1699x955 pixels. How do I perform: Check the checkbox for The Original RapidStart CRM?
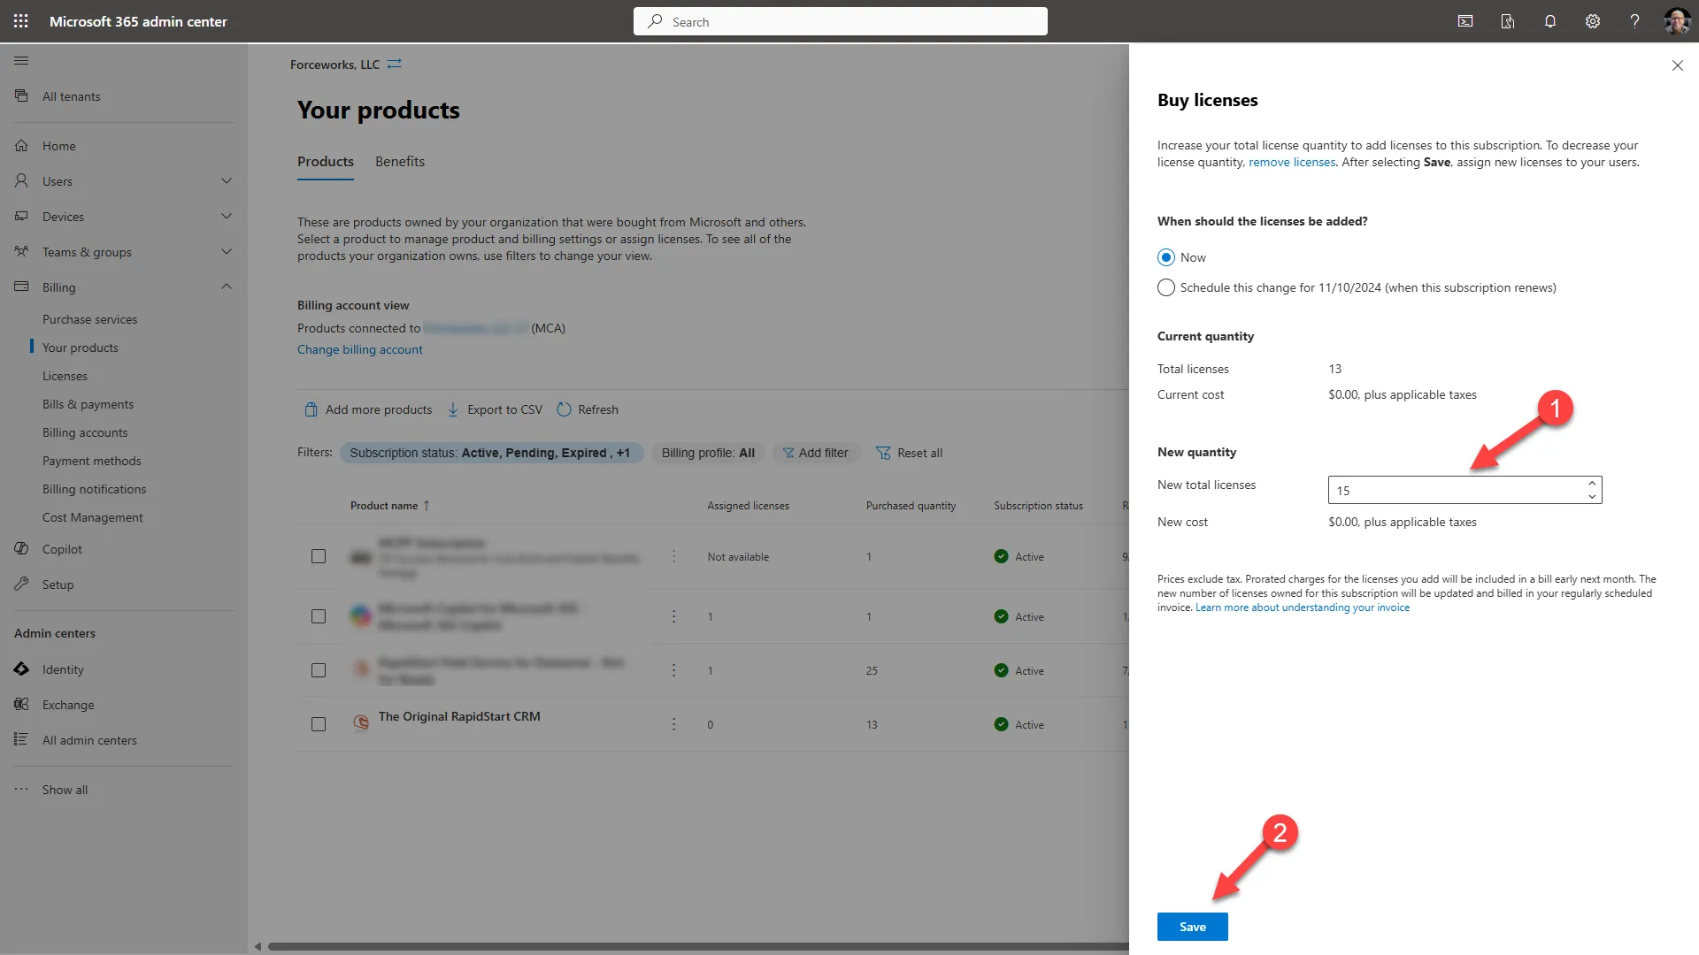(x=319, y=723)
